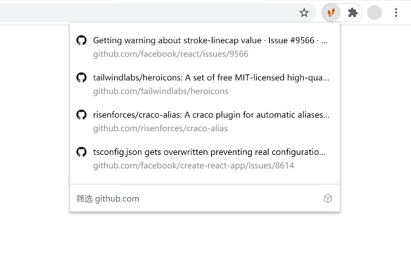The width and height of the screenshot is (411, 257).
Task: Select the risenforces/craco-alias history entry
Action: point(211,115)
